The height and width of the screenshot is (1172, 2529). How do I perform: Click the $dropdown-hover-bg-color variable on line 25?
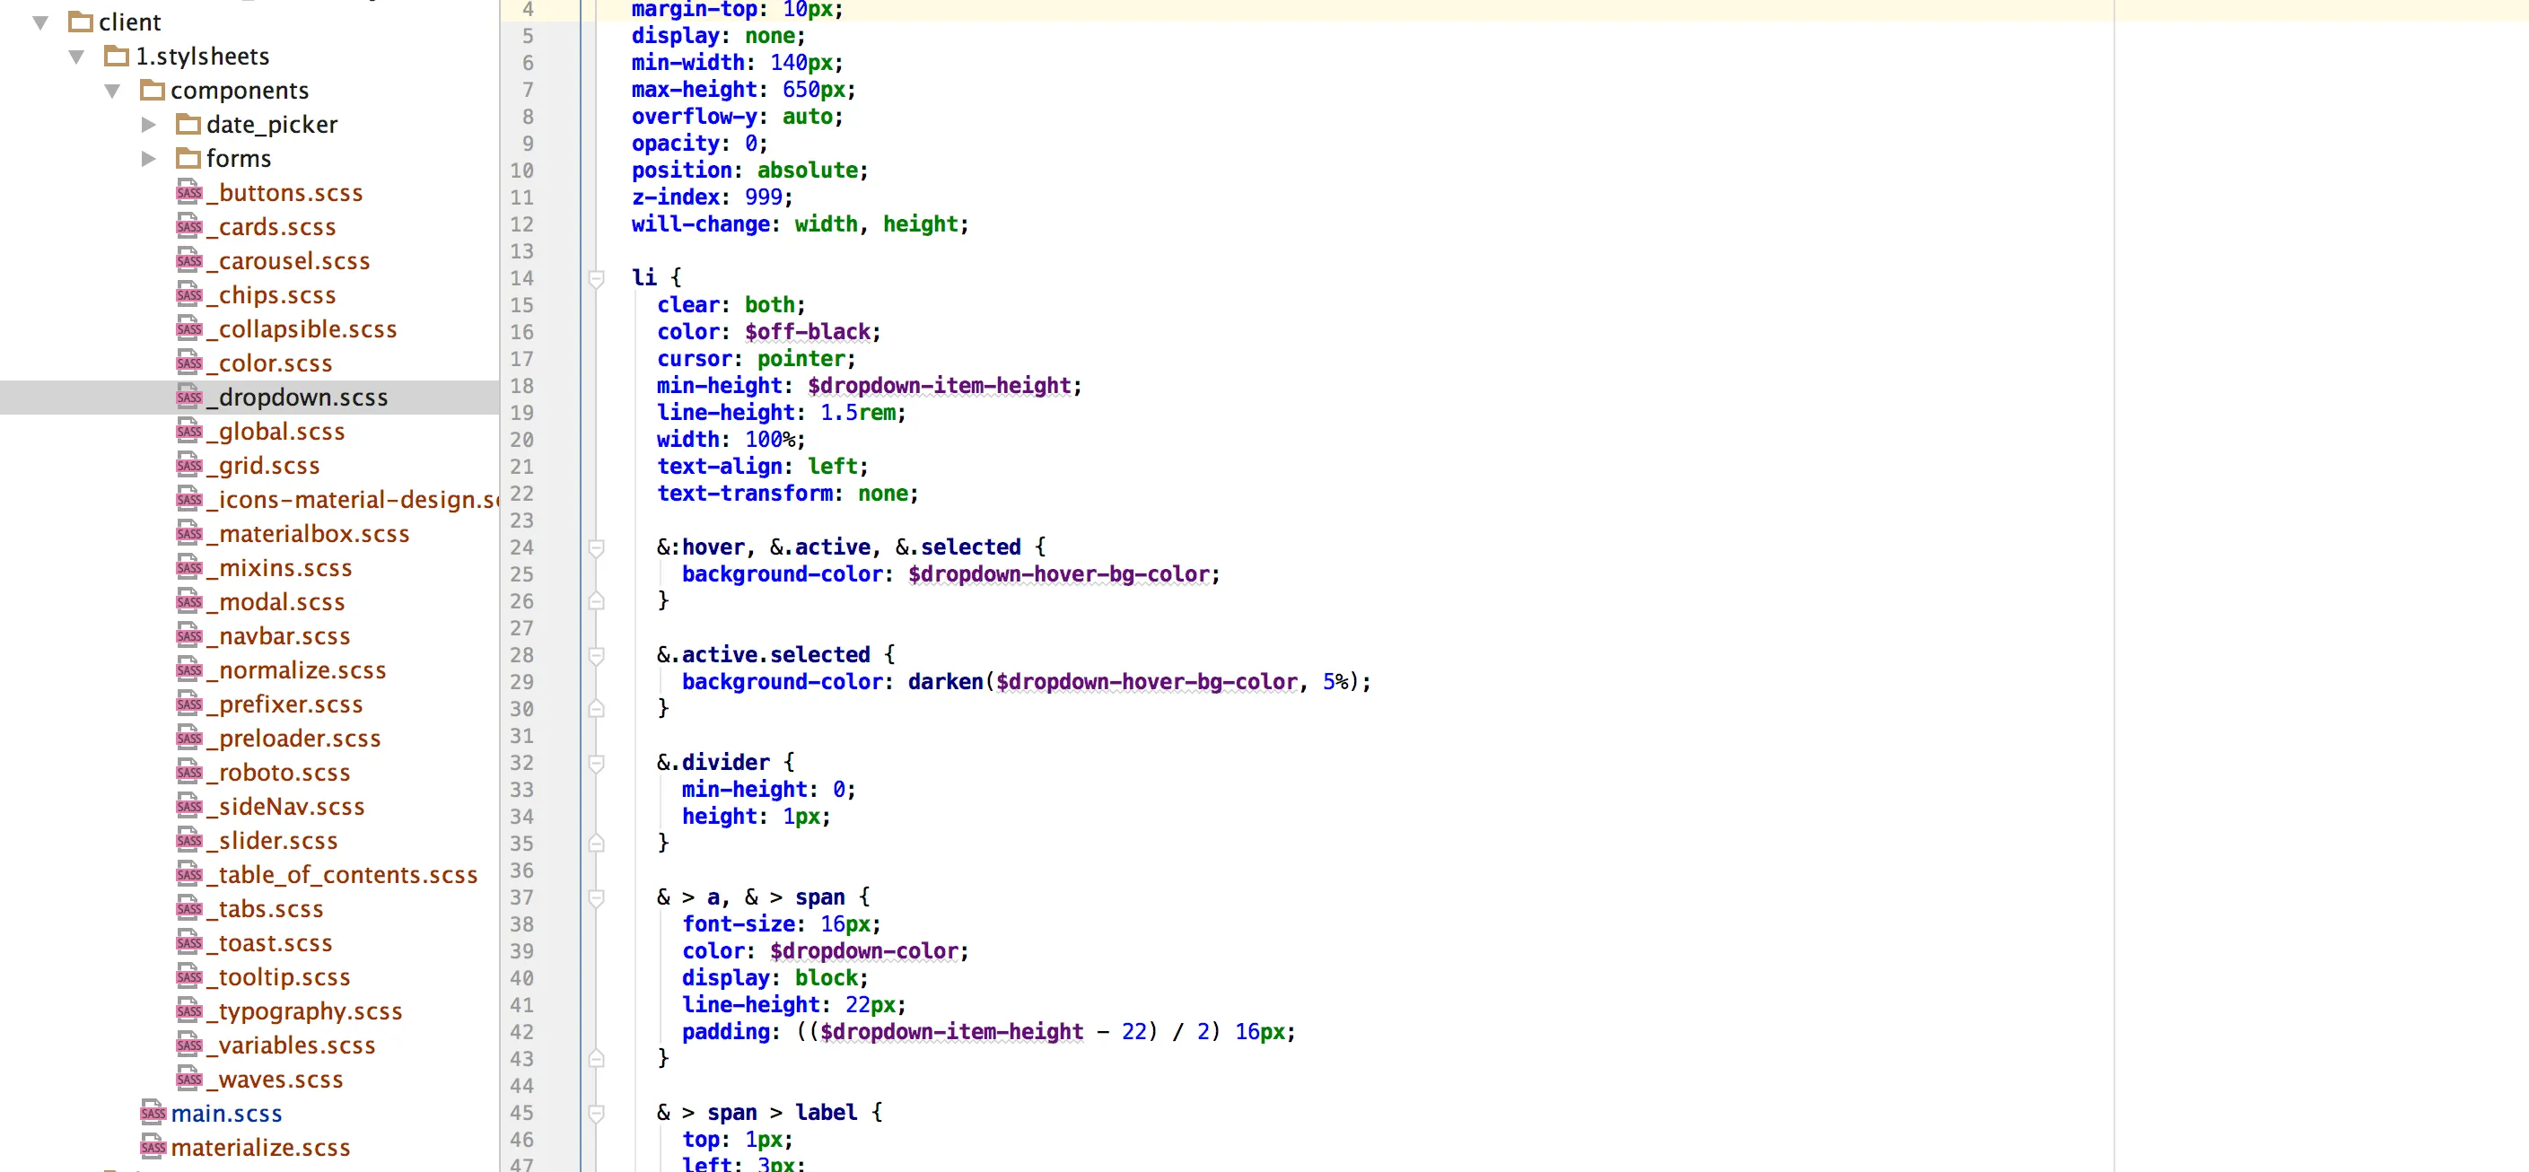[x=1057, y=574]
